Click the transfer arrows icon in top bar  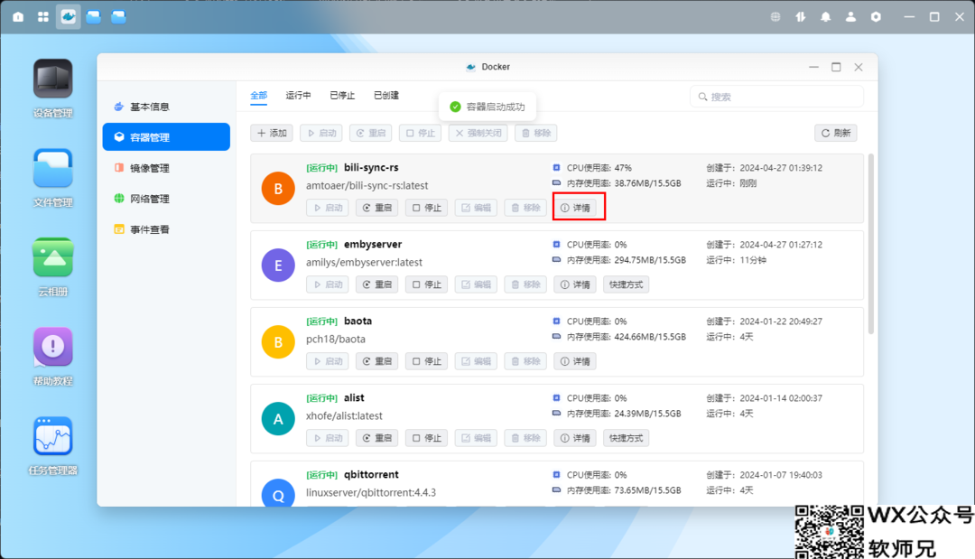pos(801,17)
